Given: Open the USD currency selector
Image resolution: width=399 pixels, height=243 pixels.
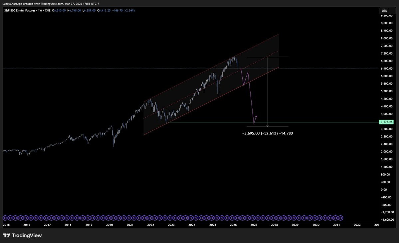Looking at the screenshot, I should click(x=387, y=11).
